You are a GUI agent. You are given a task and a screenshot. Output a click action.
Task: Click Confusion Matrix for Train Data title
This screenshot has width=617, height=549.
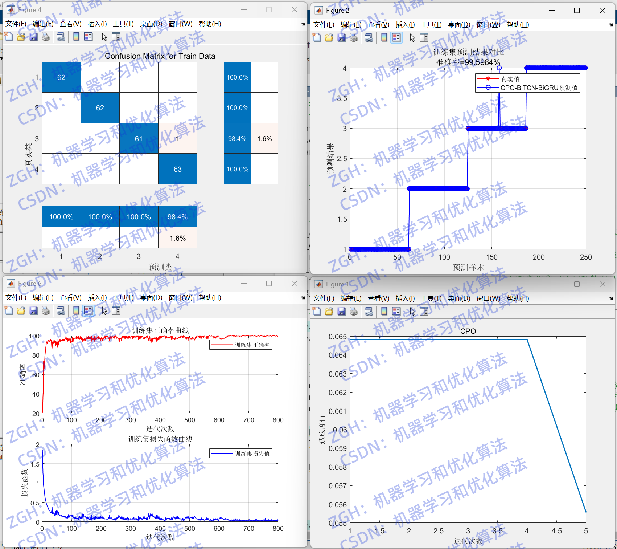point(160,56)
